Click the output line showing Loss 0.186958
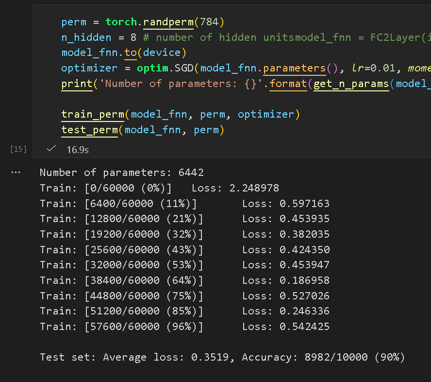 pyautogui.click(x=184, y=280)
